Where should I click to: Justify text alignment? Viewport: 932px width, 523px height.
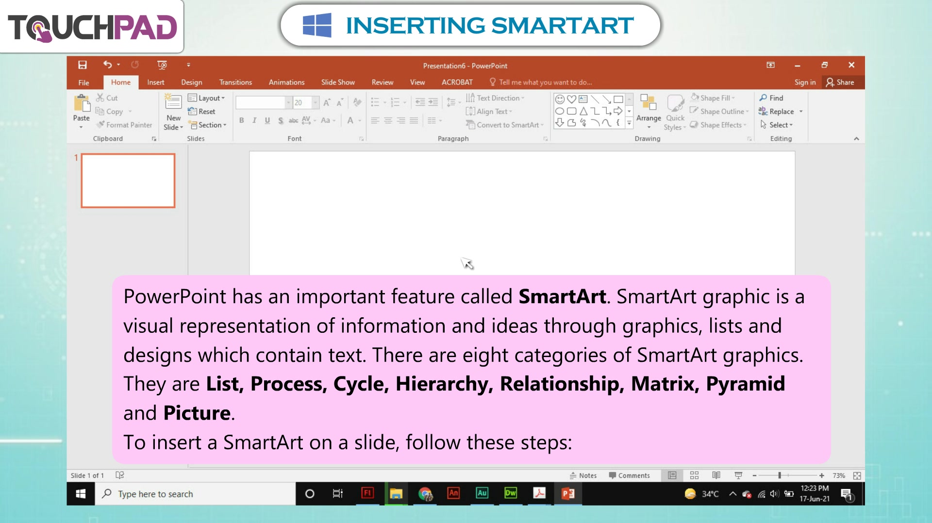pos(414,120)
